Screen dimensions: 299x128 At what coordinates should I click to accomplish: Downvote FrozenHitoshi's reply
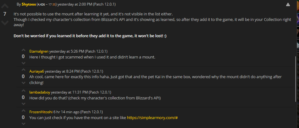click(x=23, y=124)
